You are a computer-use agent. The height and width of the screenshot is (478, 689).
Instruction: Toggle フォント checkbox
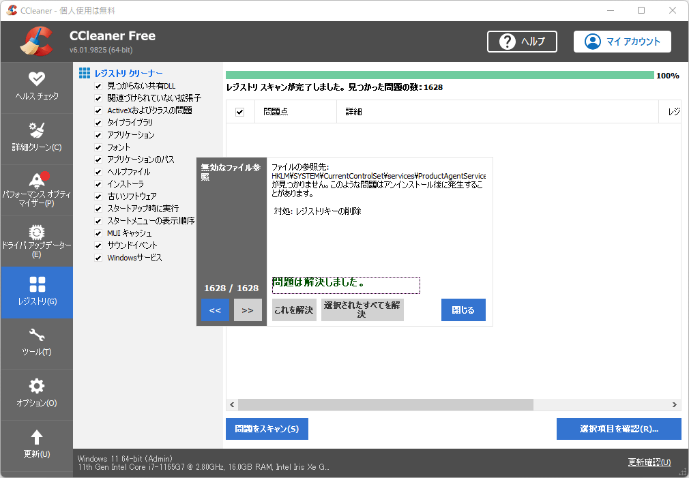pyautogui.click(x=98, y=147)
